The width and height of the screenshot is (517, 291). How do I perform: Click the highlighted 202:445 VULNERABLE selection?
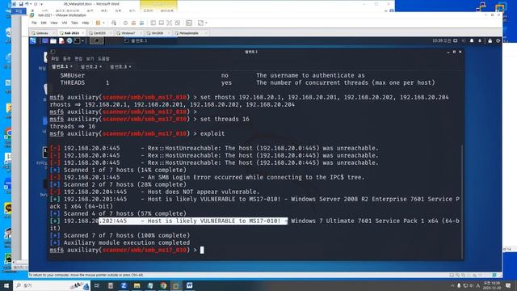click(x=193, y=221)
